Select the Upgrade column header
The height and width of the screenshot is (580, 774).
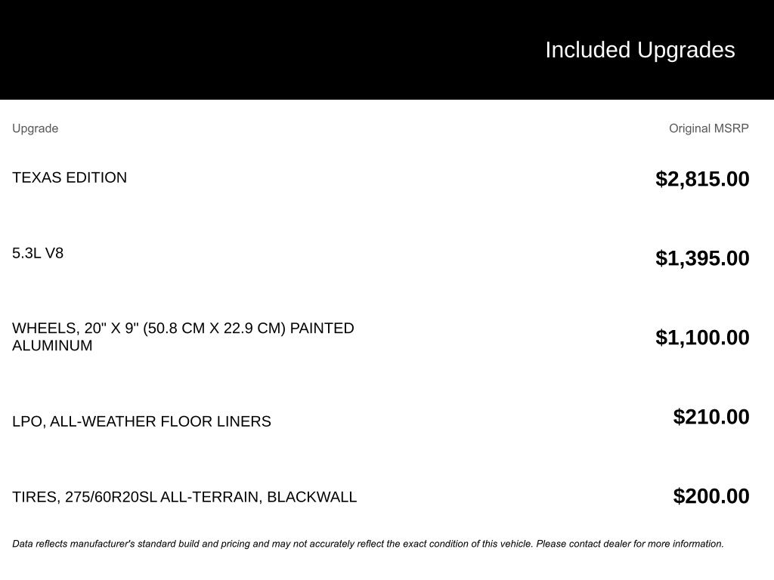(35, 128)
